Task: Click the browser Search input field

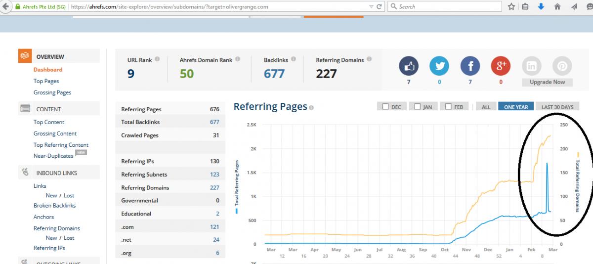Action: pyautogui.click(x=445, y=6)
